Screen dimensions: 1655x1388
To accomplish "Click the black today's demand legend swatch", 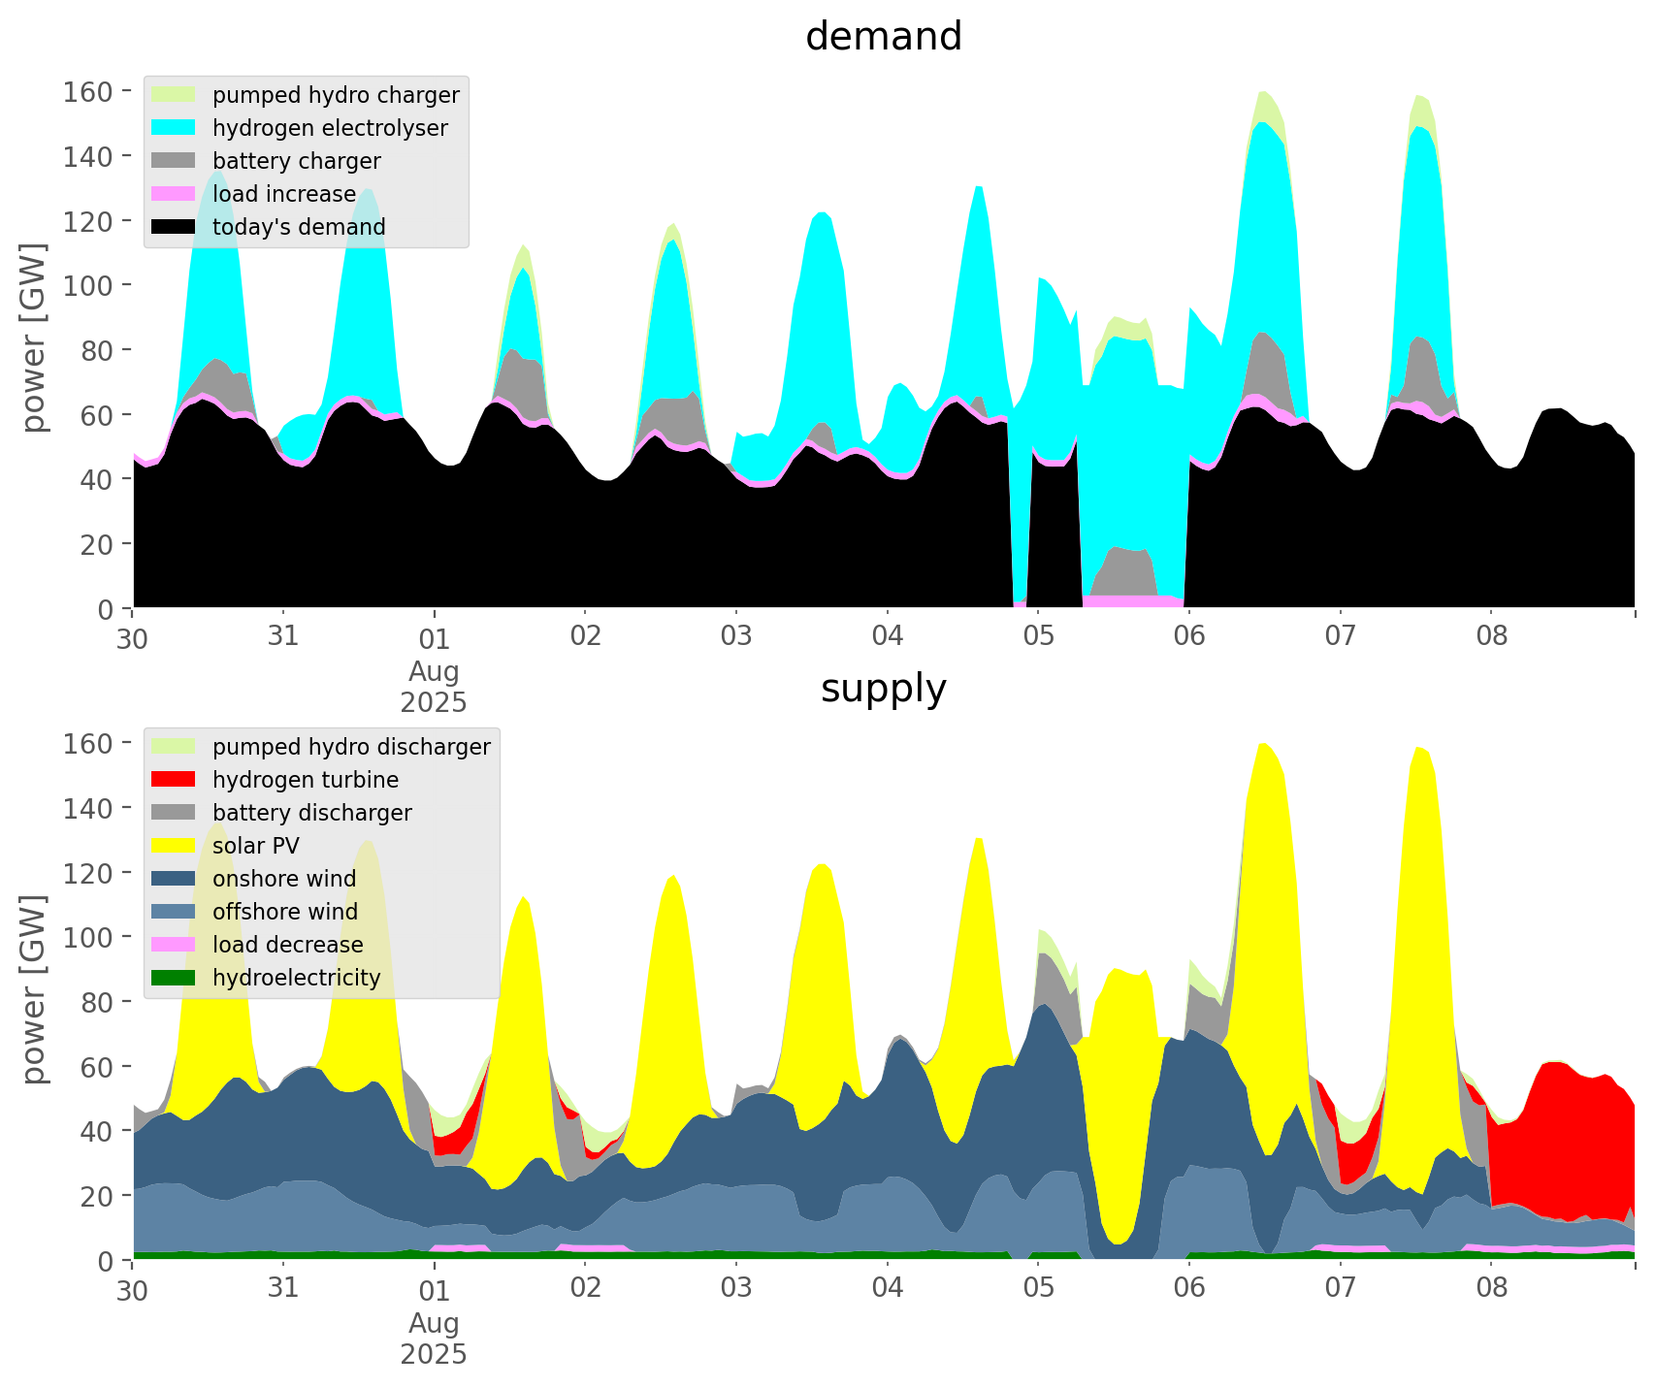I will click(174, 227).
